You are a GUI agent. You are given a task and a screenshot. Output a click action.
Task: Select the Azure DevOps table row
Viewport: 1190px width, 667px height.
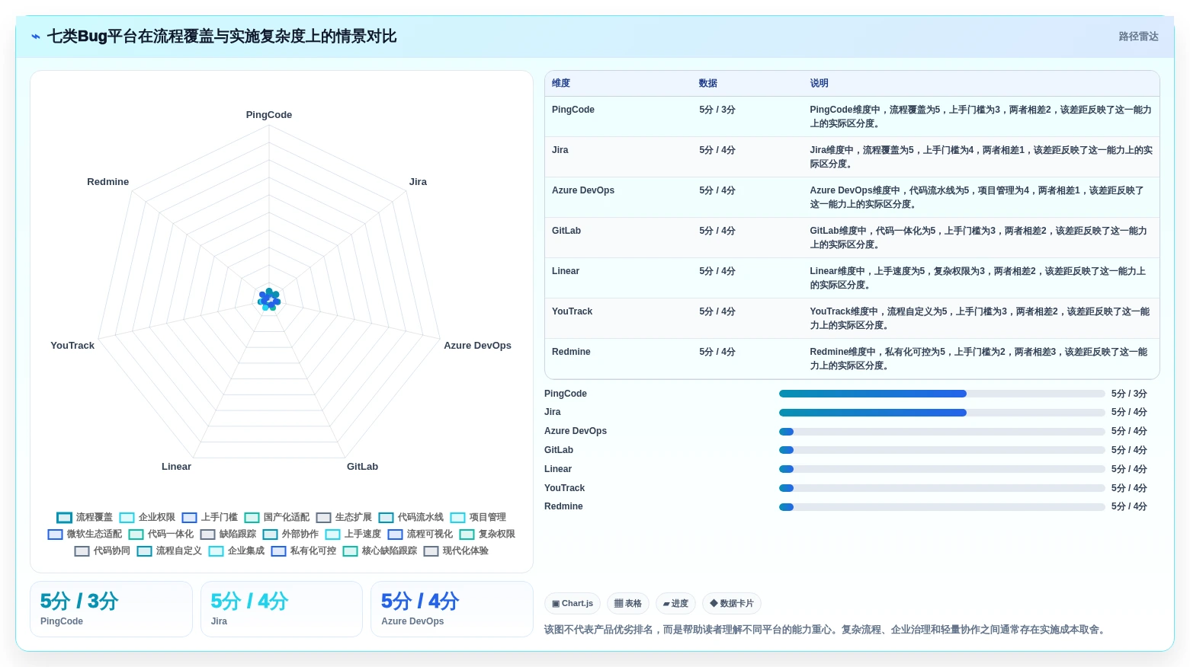pos(852,197)
